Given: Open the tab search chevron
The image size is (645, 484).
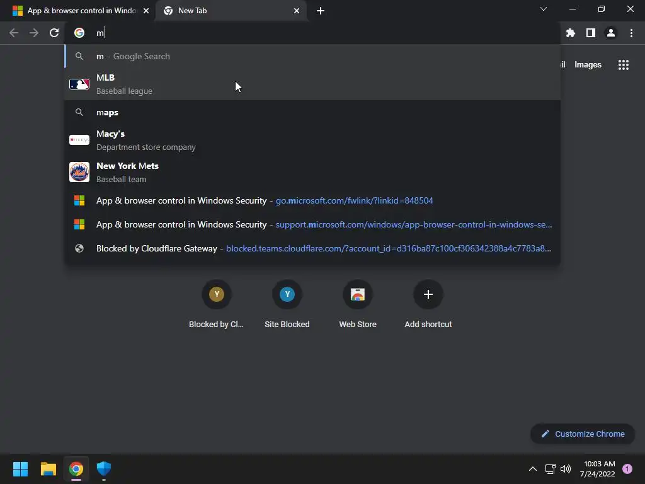Looking at the screenshot, I should coord(544,9).
